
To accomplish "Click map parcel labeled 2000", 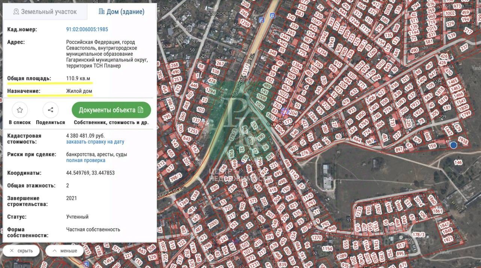I will pyautogui.click(x=213, y=223).
